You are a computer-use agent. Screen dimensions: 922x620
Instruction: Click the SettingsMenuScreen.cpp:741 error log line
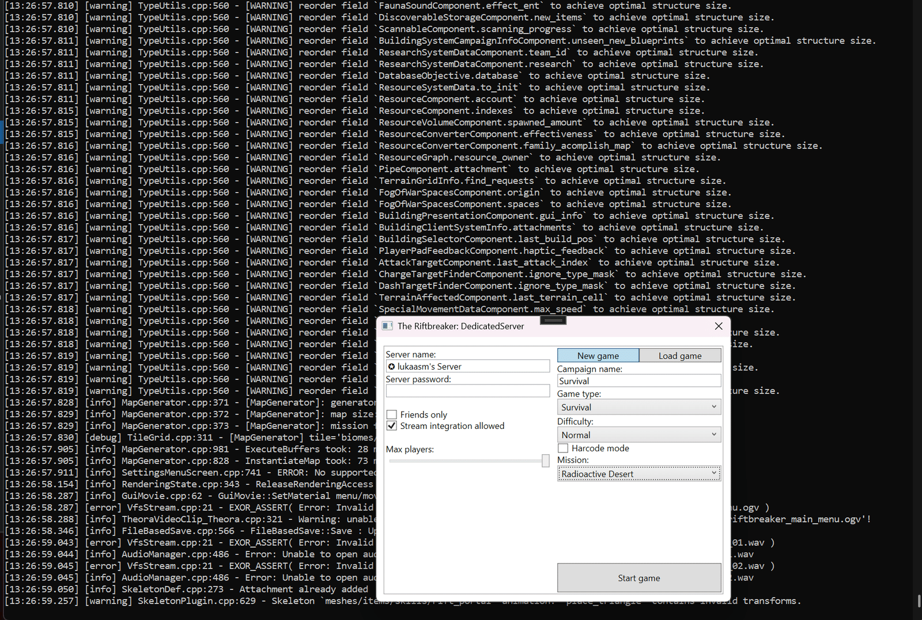[190, 473]
